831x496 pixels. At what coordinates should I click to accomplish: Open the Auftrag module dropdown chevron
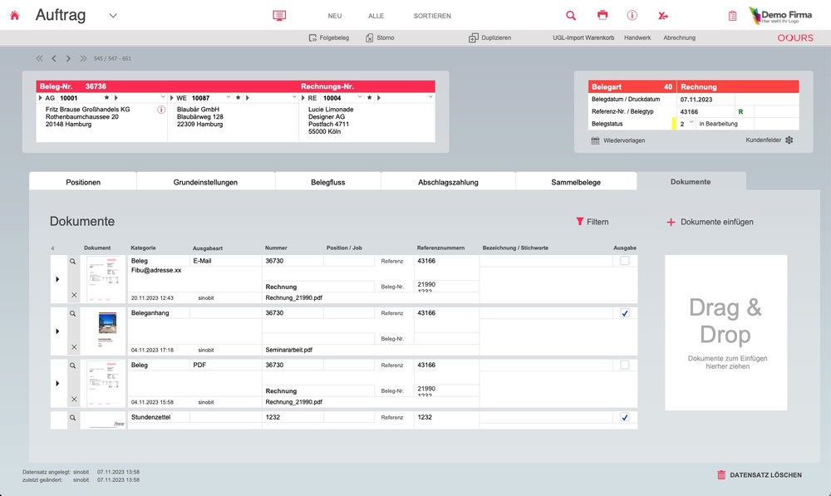pos(113,15)
